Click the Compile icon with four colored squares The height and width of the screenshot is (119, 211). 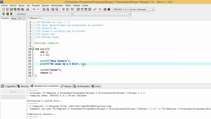(78, 9)
